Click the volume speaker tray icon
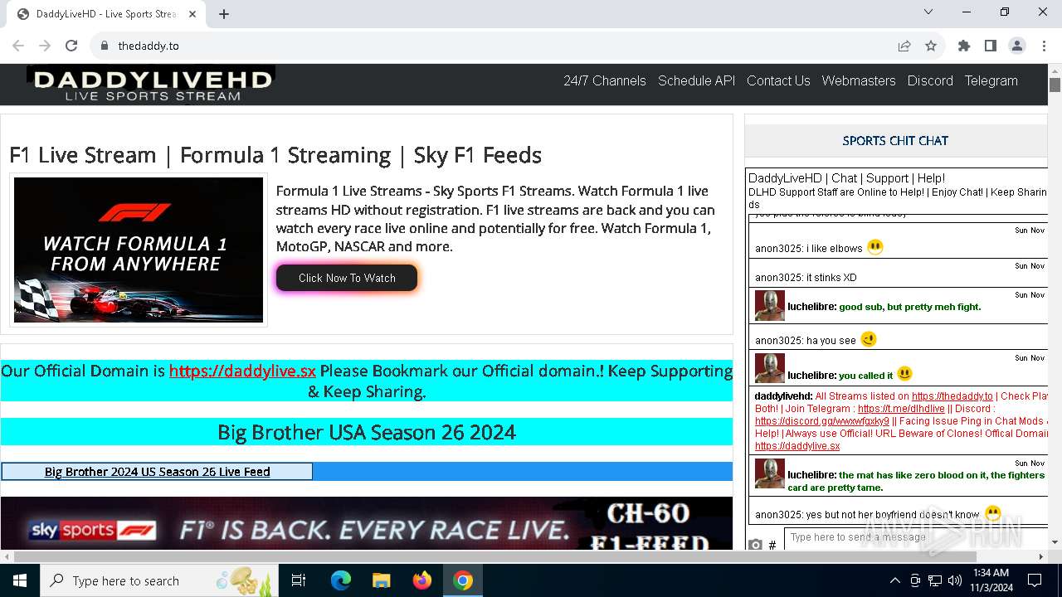The width and height of the screenshot is (1062, 597). 954,580
